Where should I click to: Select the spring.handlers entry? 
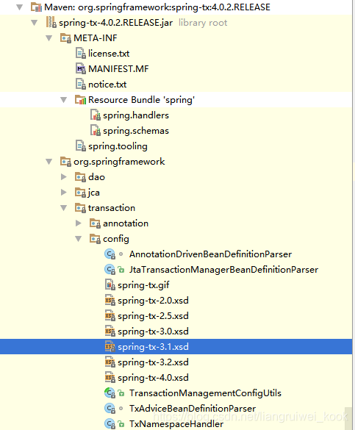[136, 115]
